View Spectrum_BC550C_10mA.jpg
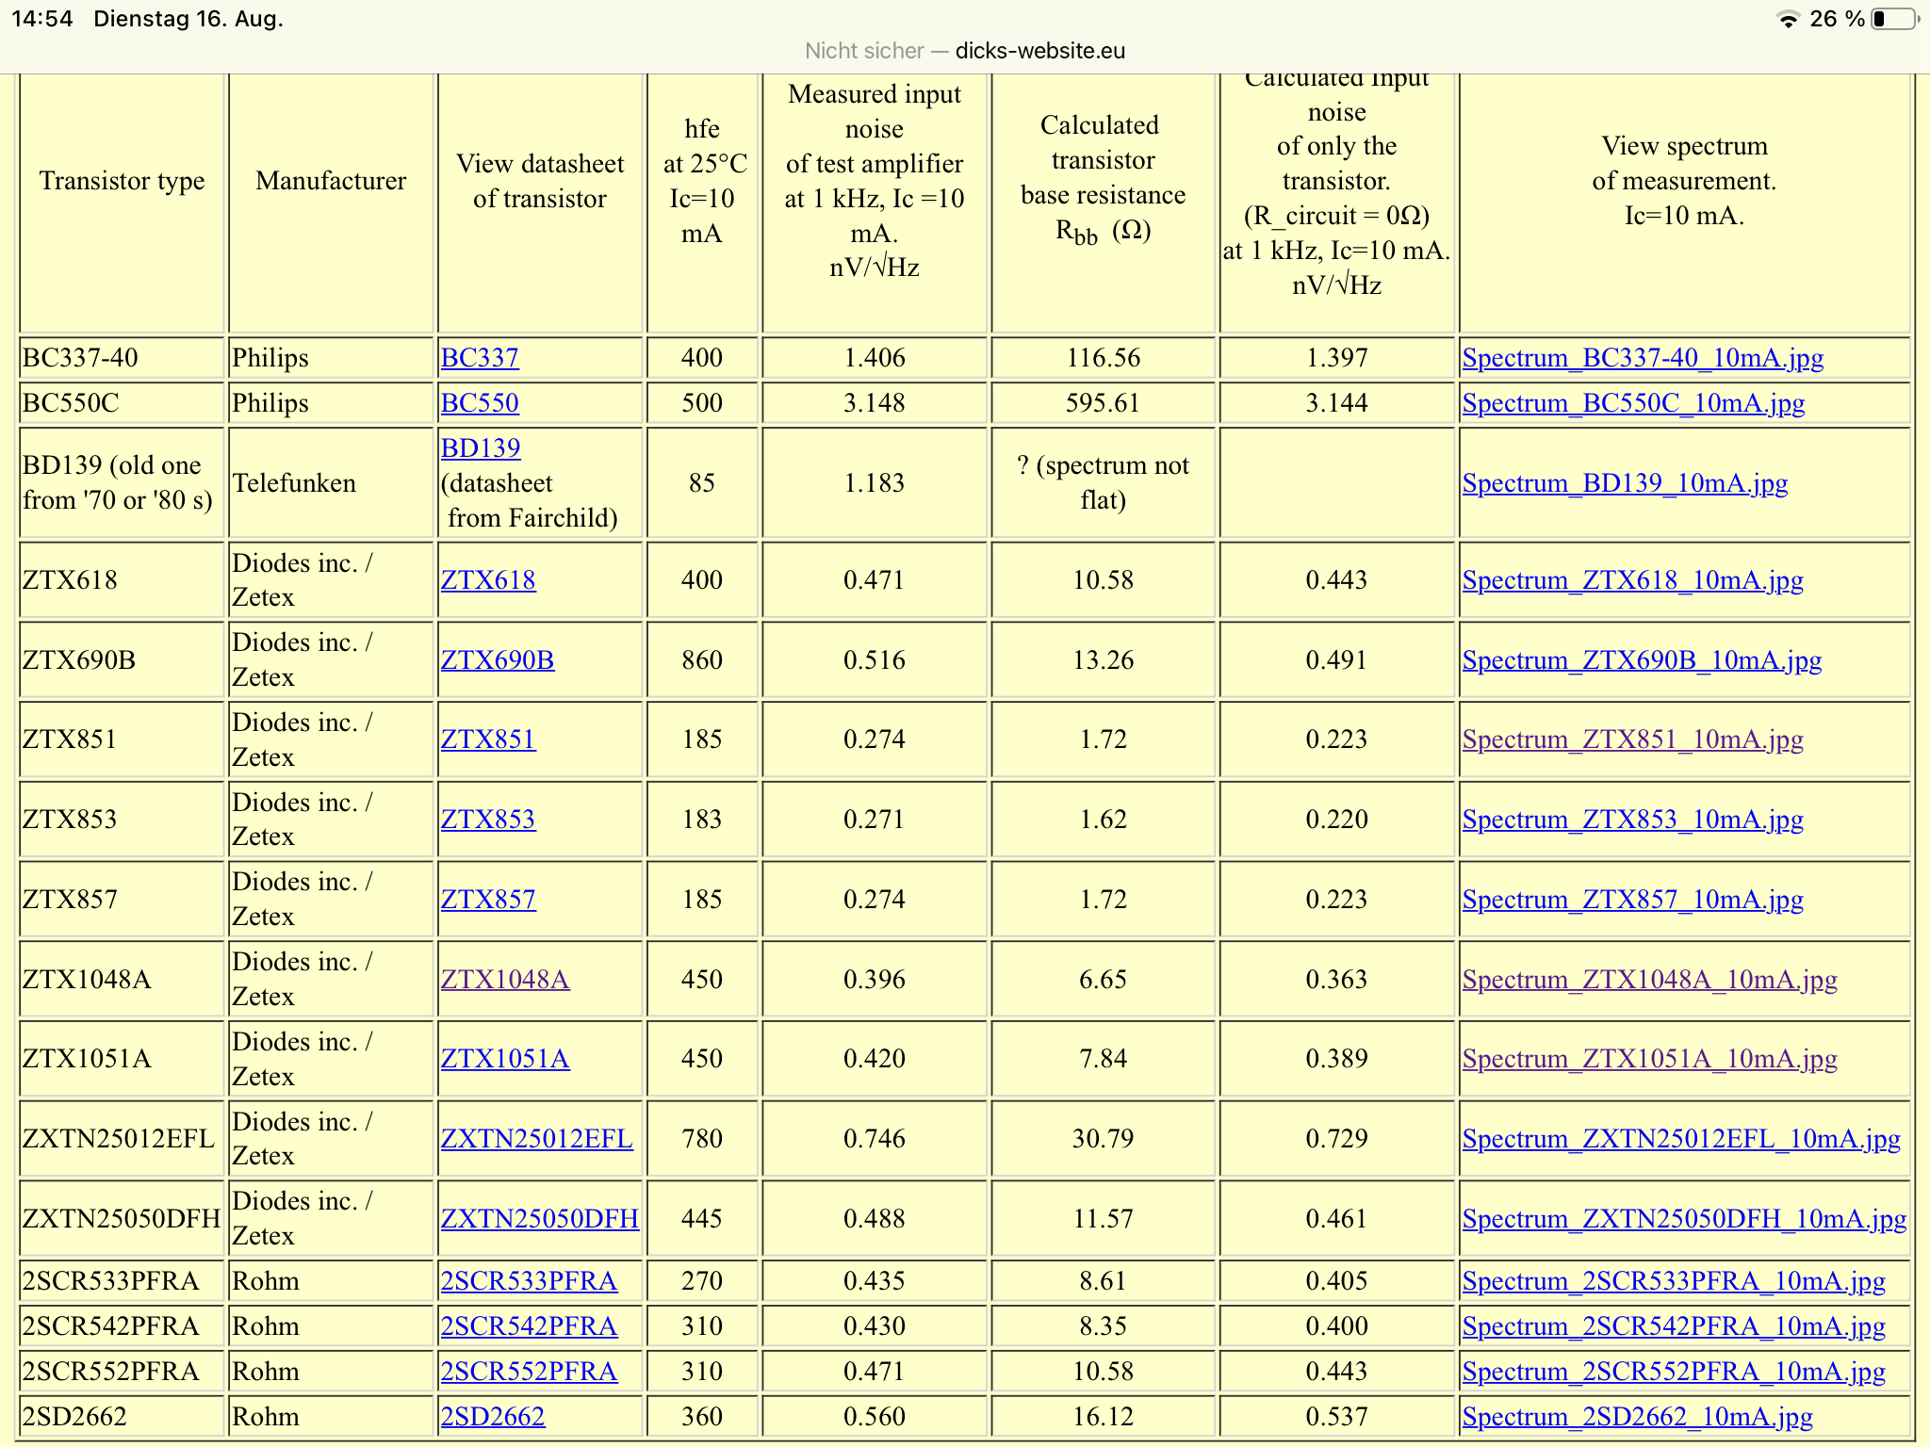The height and width of the screenshot is (1447, 1930). (x=1633, y=403)
